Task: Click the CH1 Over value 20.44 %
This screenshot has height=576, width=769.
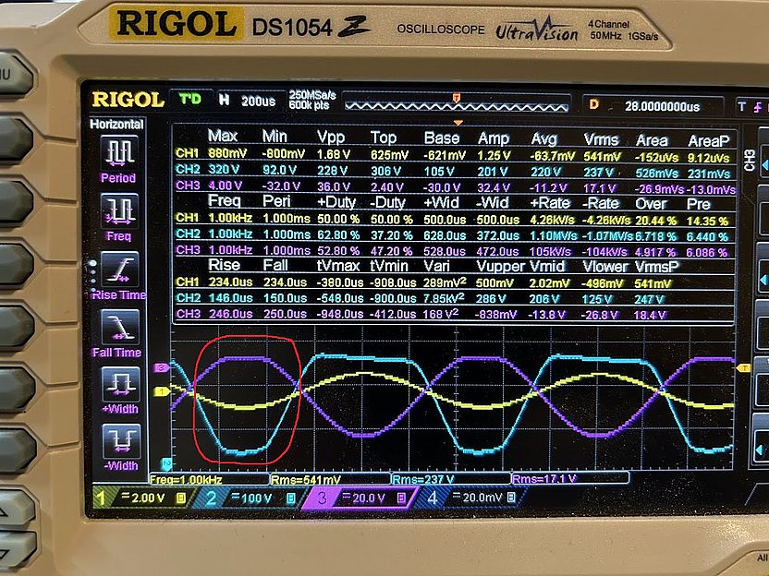Action: pos(655,221)
